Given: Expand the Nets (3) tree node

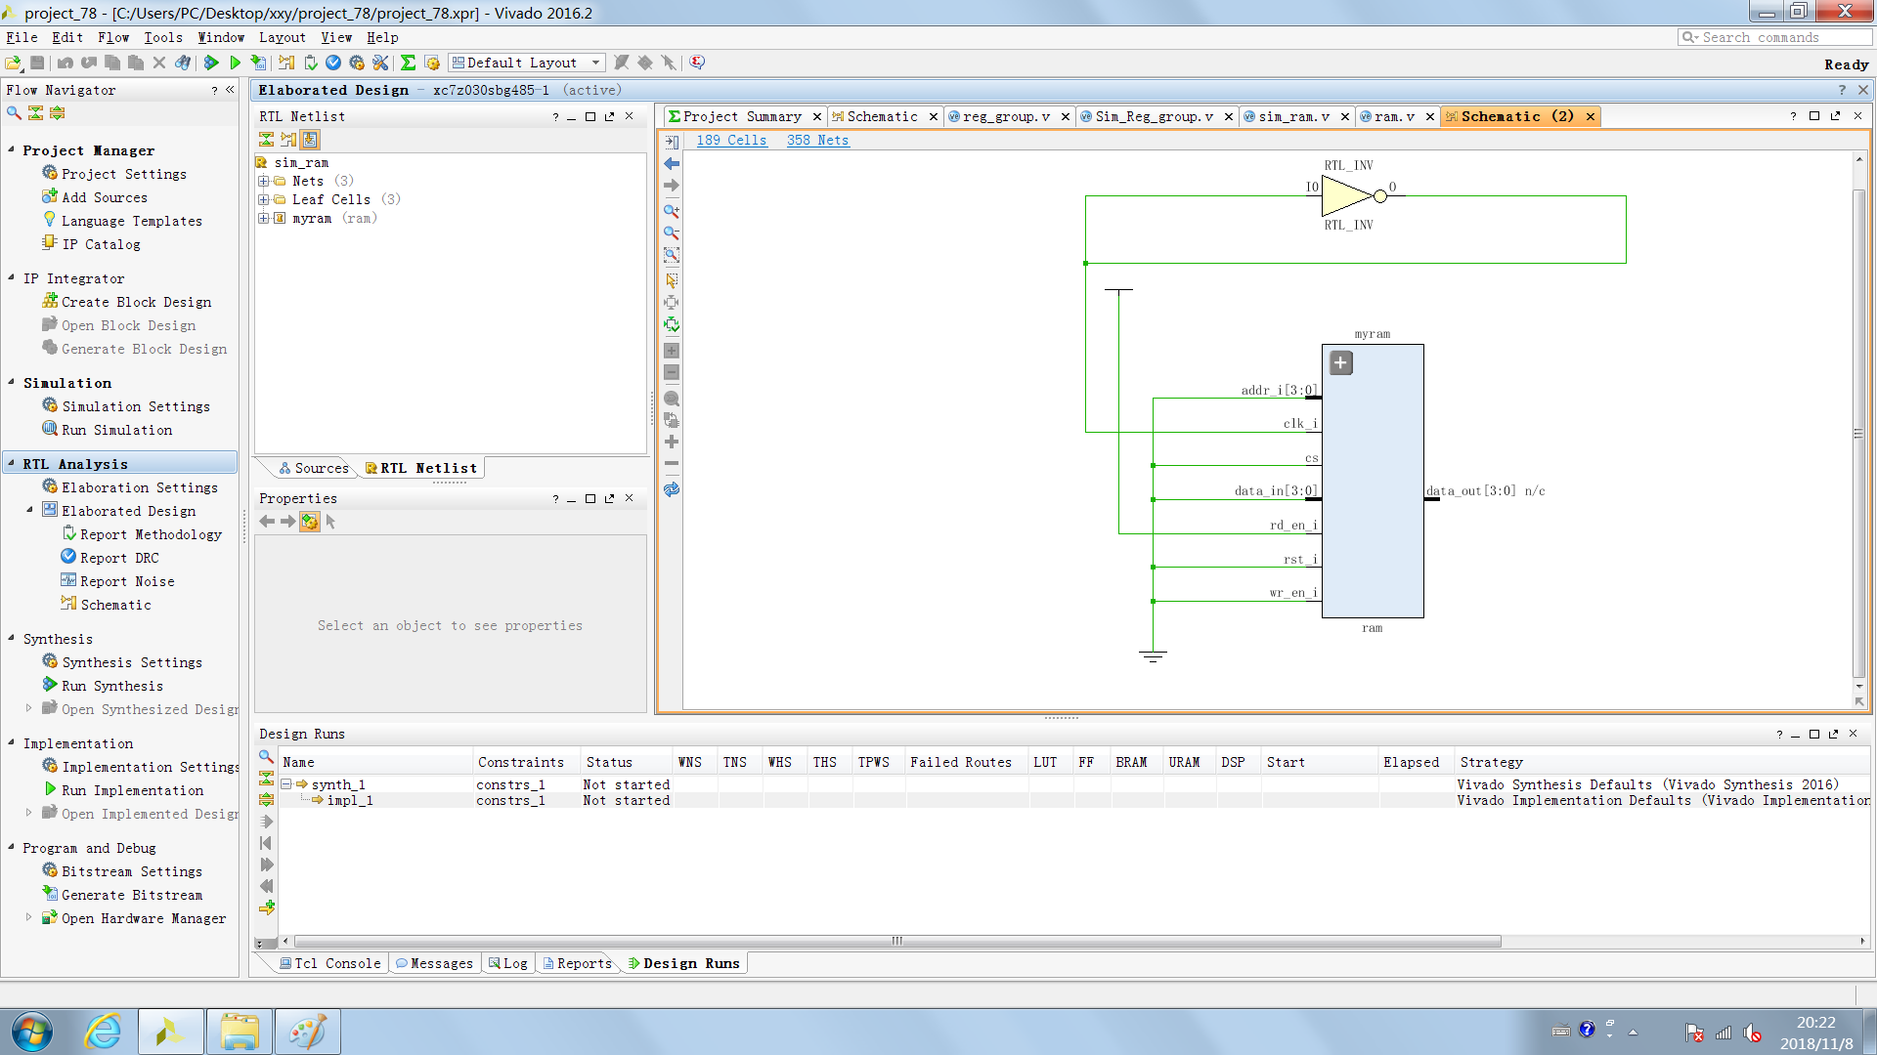Looking at the screenshot, I should (263, 181).
